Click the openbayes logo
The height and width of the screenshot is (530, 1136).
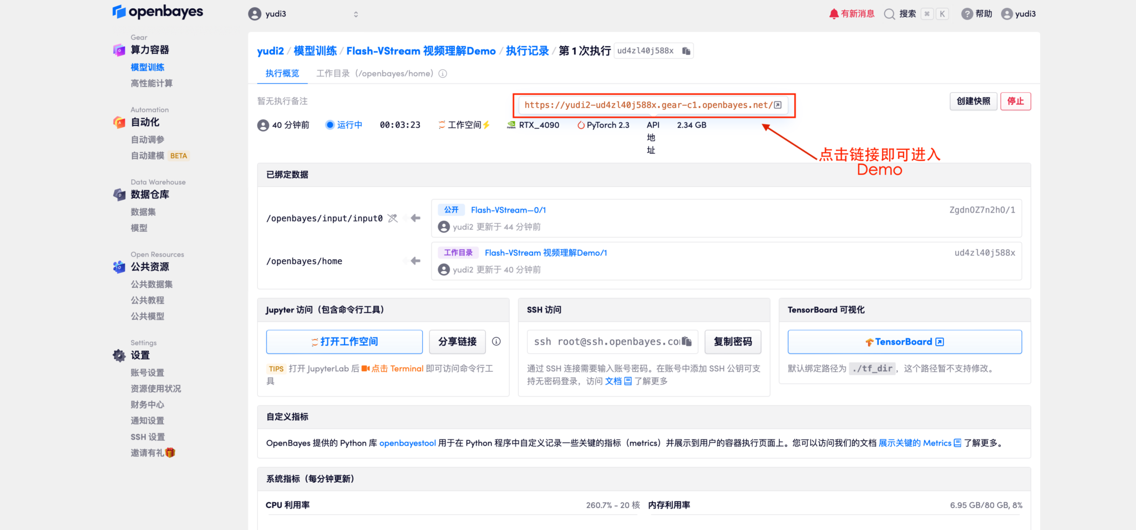158,12
